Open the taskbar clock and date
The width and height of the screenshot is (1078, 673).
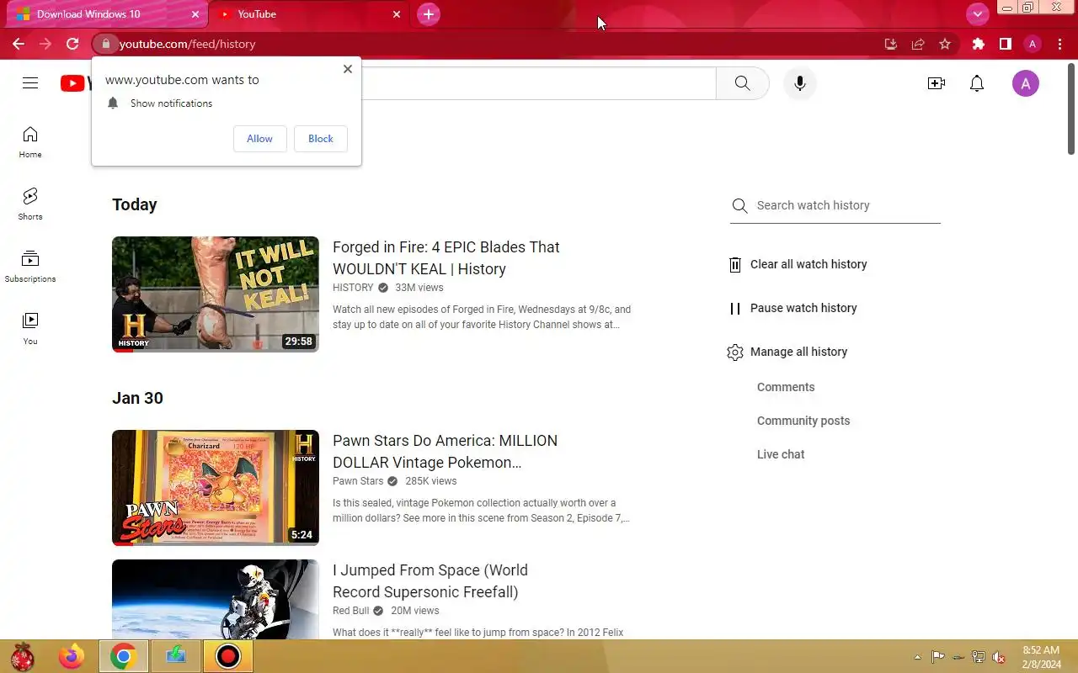[1041, 657]
